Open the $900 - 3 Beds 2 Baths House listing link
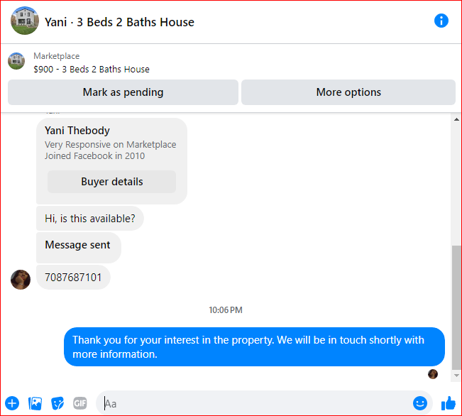 [x=92, y=70]
